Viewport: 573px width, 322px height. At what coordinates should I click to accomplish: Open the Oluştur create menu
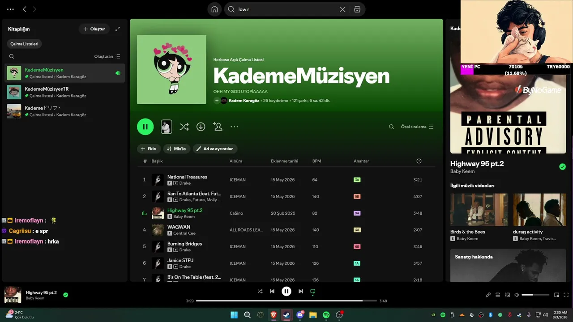(94, 29)
